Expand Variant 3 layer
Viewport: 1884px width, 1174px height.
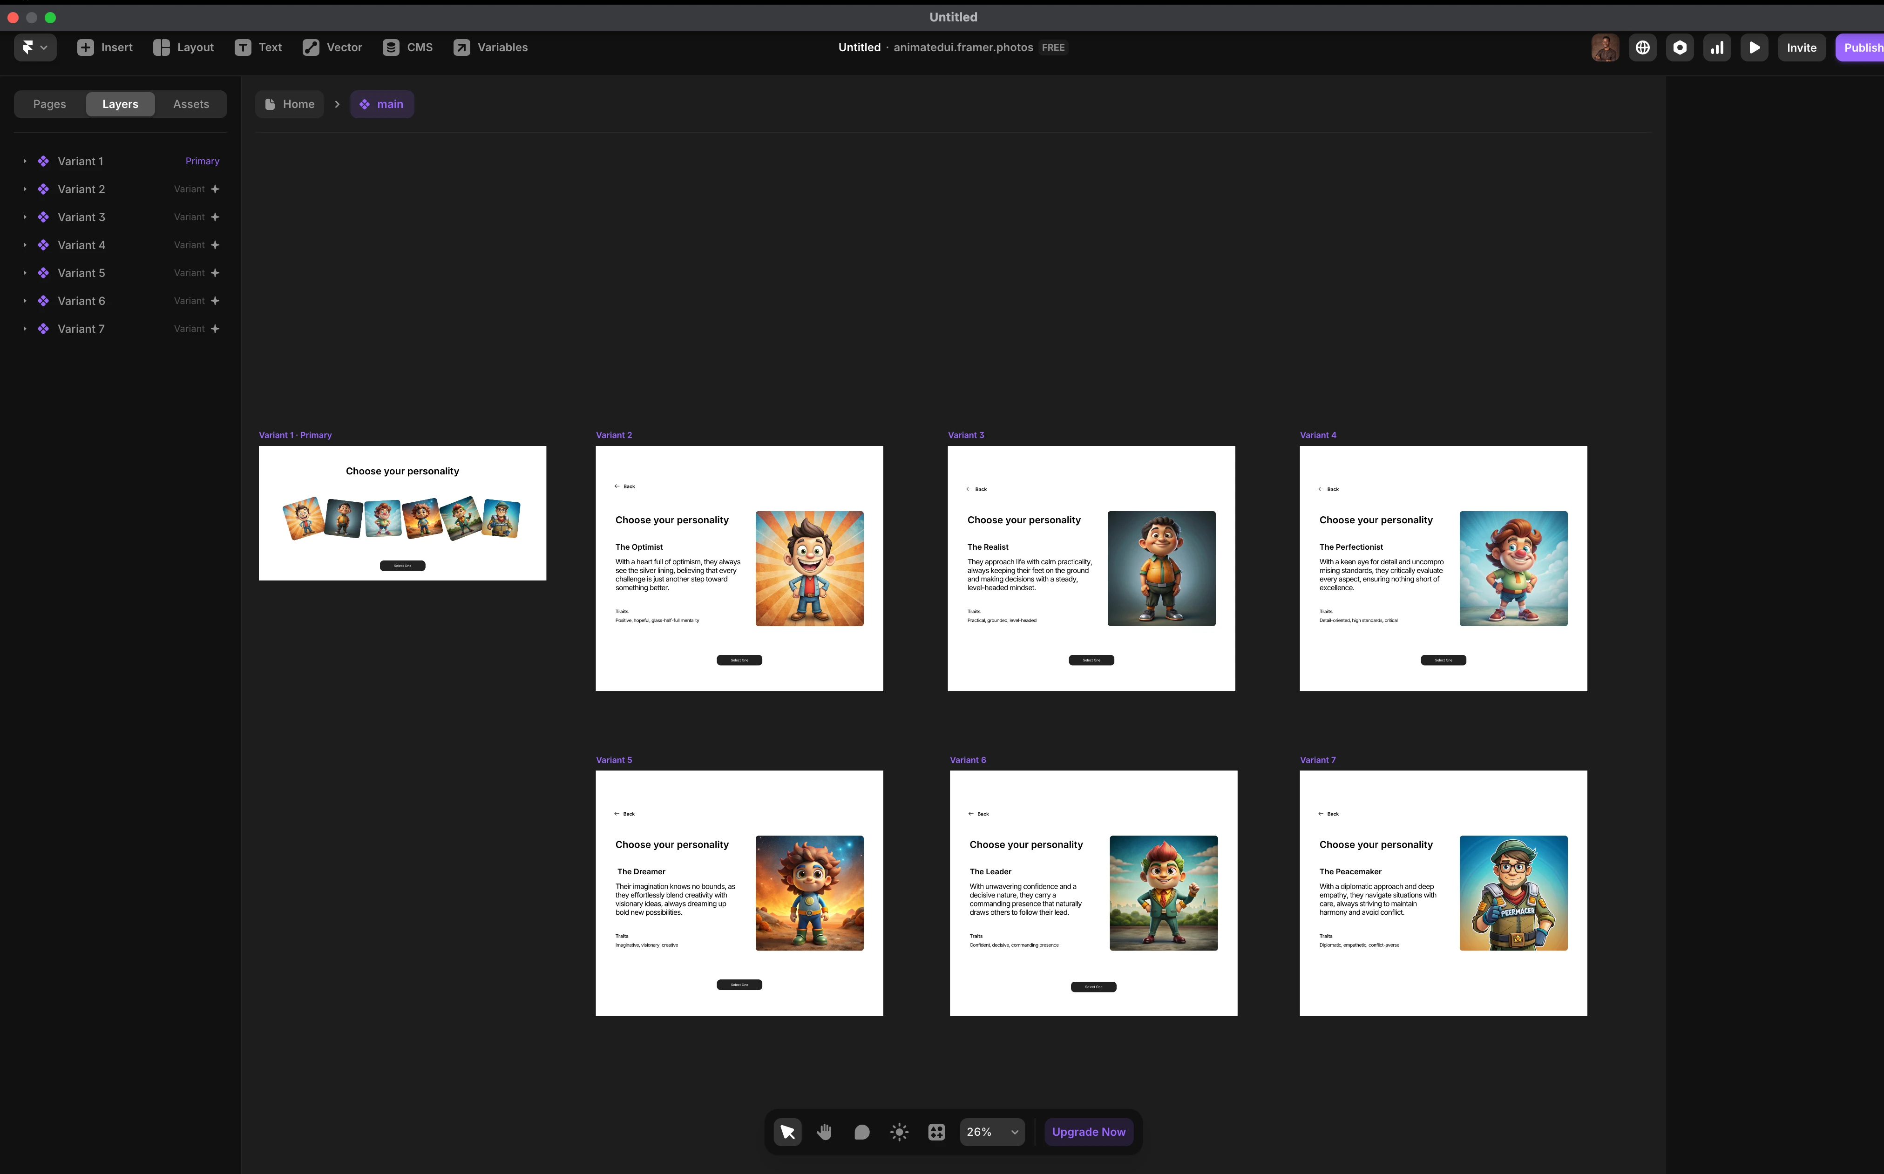point(25,217)
